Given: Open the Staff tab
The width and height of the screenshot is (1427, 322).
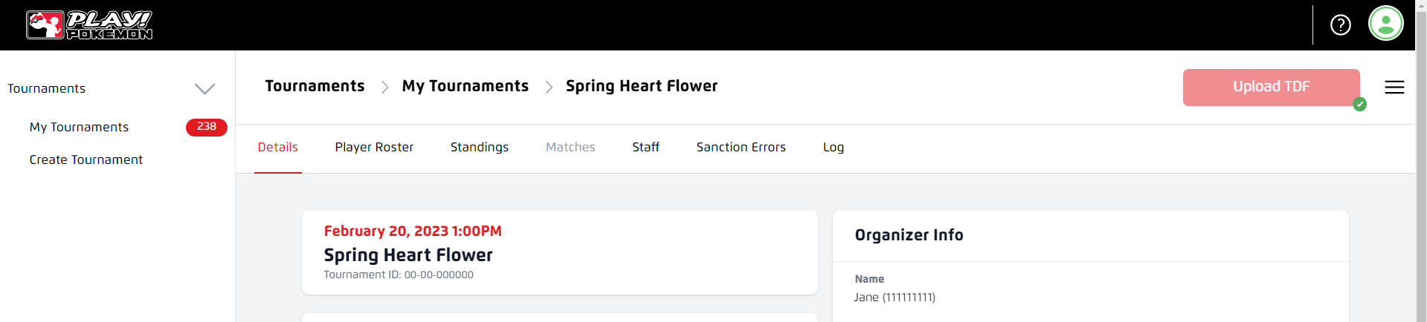Looking at the screenshot, I should coord(645,147).
